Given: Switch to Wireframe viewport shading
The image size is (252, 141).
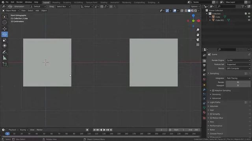Looking at the screenshot, I should pos(186,11).
